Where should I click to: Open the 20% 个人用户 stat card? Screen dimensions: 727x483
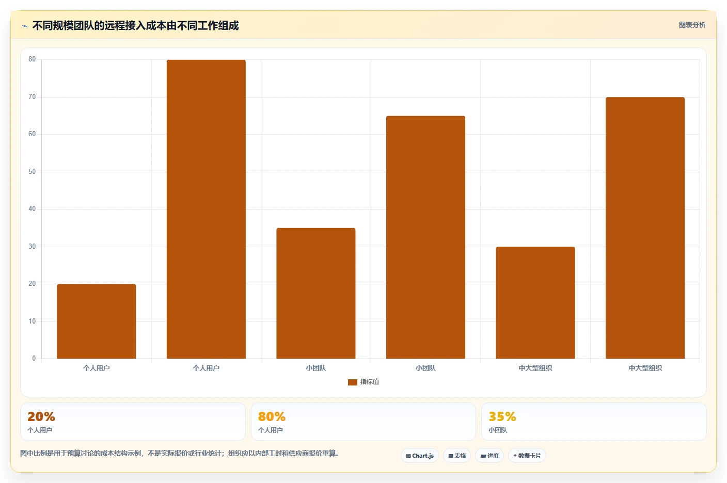(133, 422)
